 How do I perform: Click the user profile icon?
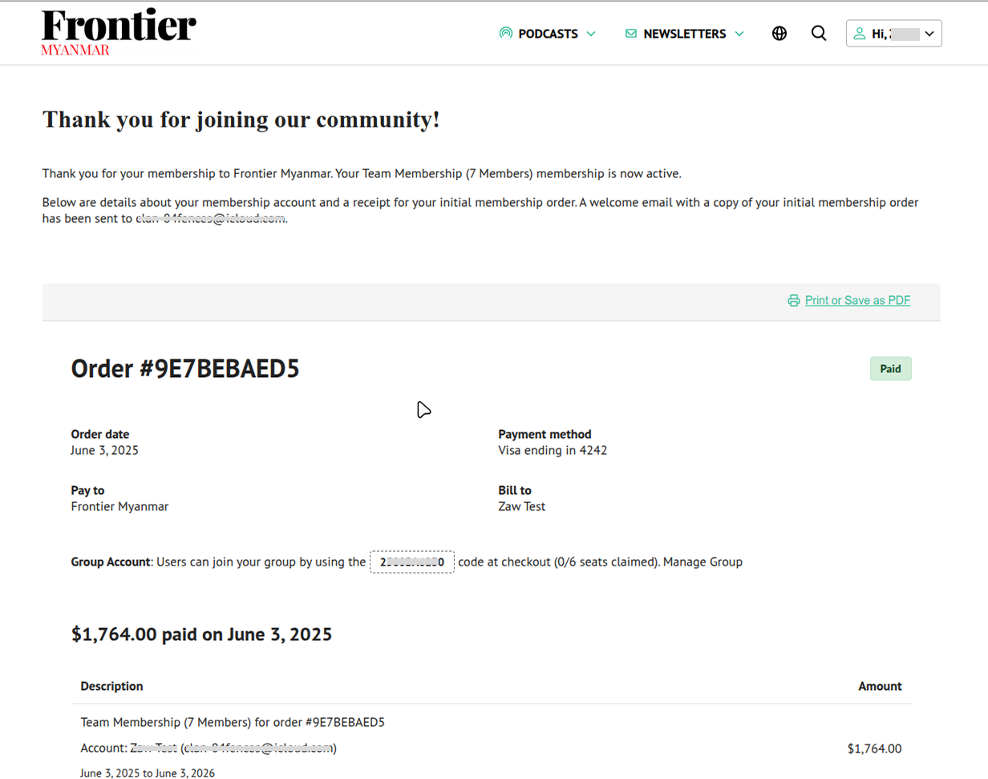860,34
